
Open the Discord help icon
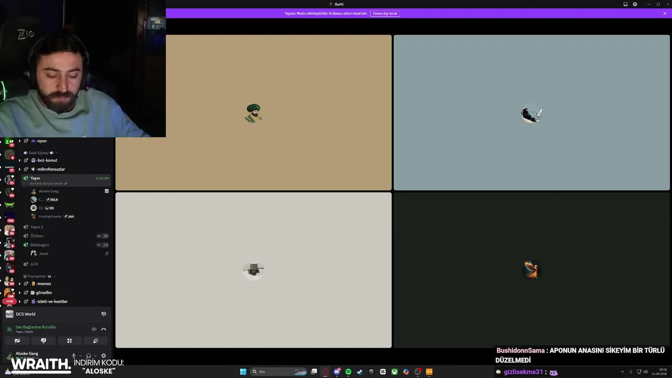[635, 4]
